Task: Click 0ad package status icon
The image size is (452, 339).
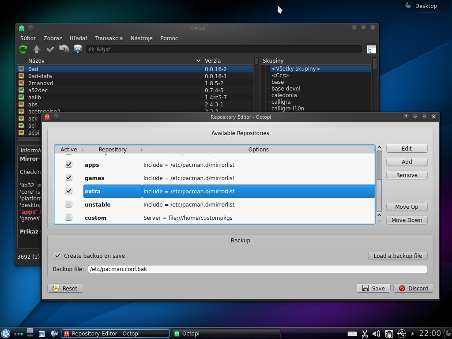Action: 21,69
